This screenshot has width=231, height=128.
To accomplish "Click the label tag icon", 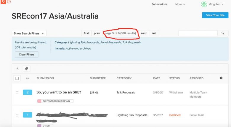I will (x=27, y=68).
